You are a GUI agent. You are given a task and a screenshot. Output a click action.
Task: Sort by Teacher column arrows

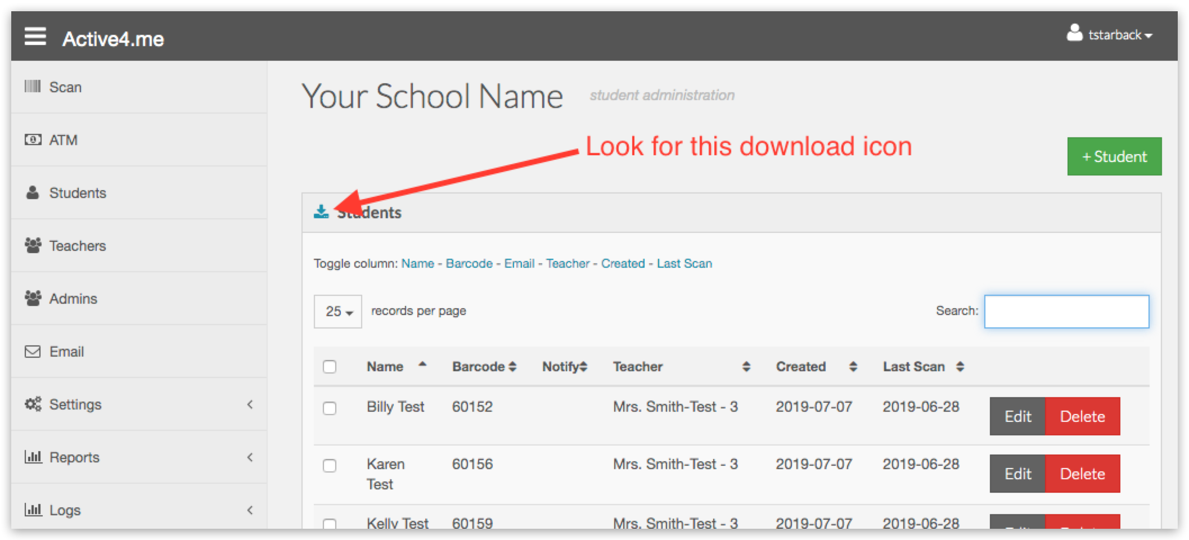[746, 367]
